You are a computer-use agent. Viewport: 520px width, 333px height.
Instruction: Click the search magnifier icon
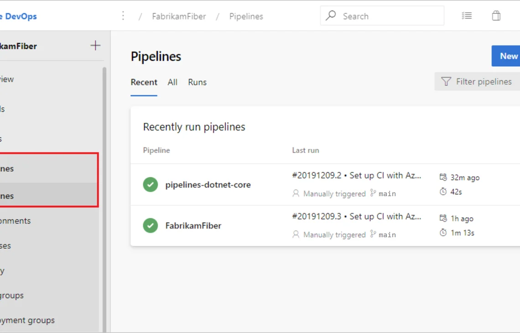[331, 16]
